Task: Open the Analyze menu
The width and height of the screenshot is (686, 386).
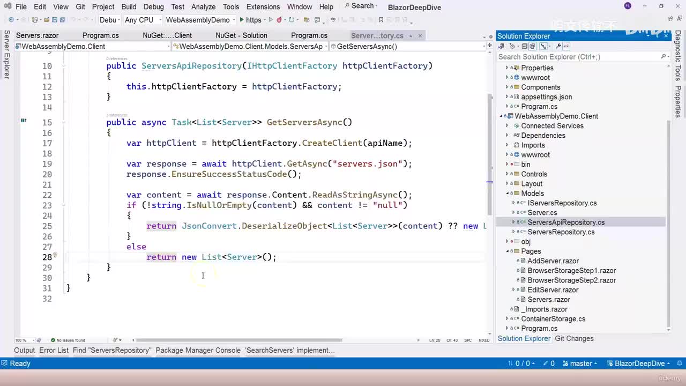Action: pyautogui.click(x=204, y=6)
